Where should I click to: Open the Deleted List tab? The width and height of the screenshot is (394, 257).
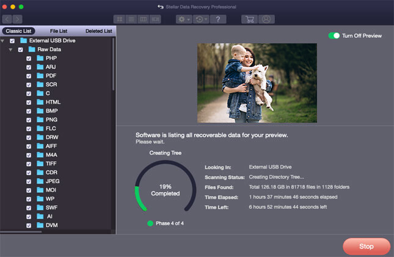click(x=98, y=31)
